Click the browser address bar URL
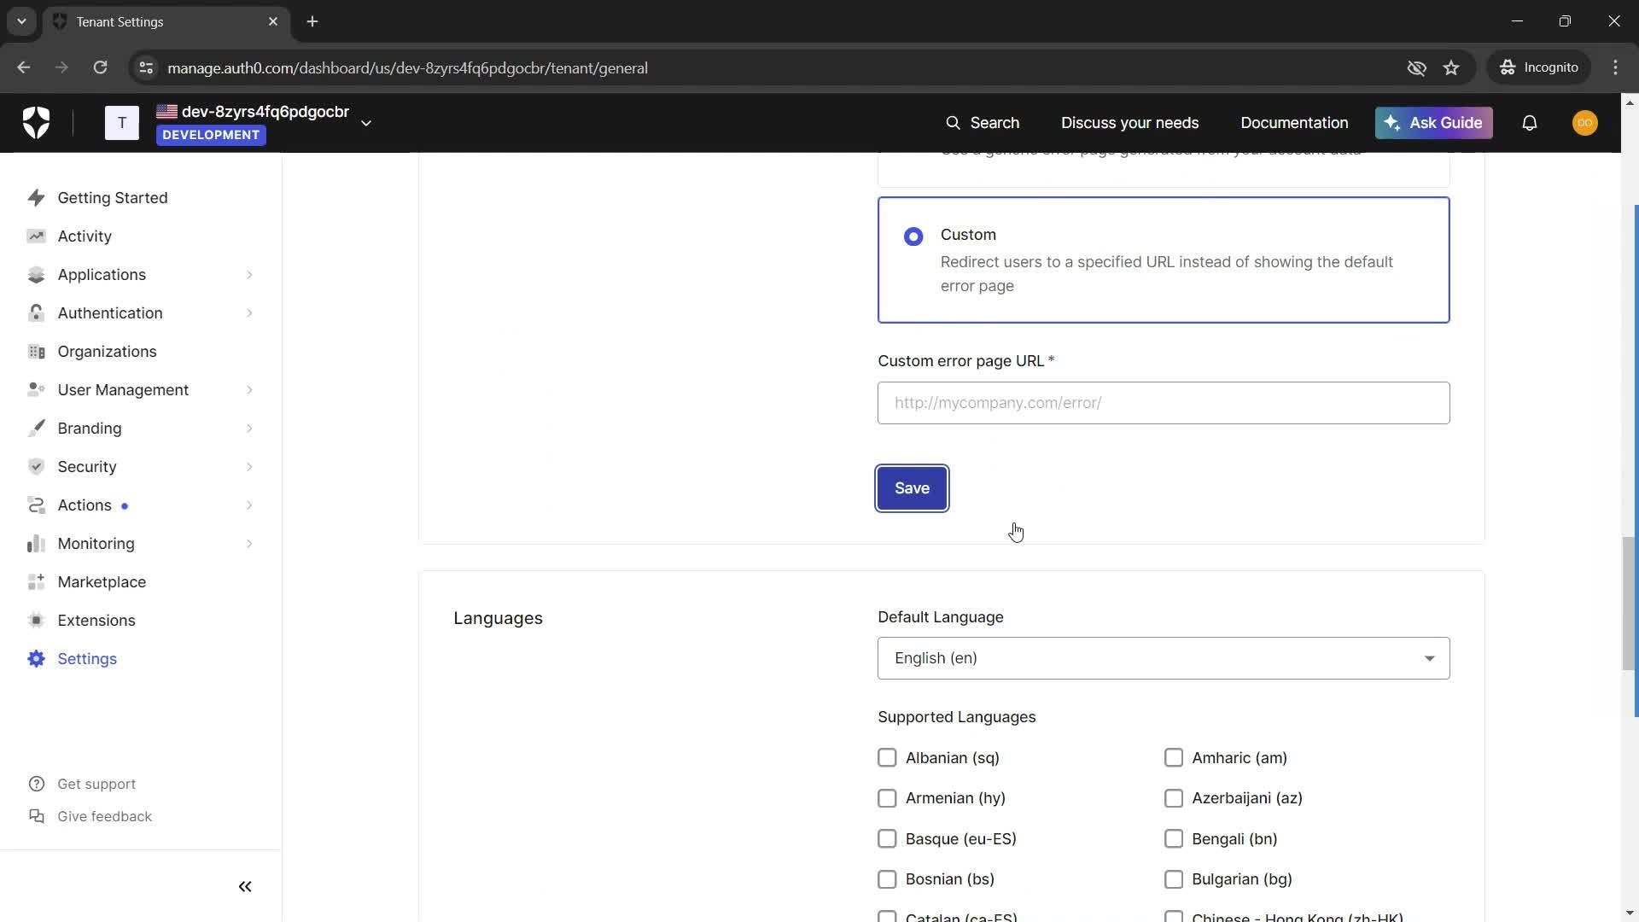The height and width of the screenshot is (922, 1639). pyautogui.click(x=407, y=68)
